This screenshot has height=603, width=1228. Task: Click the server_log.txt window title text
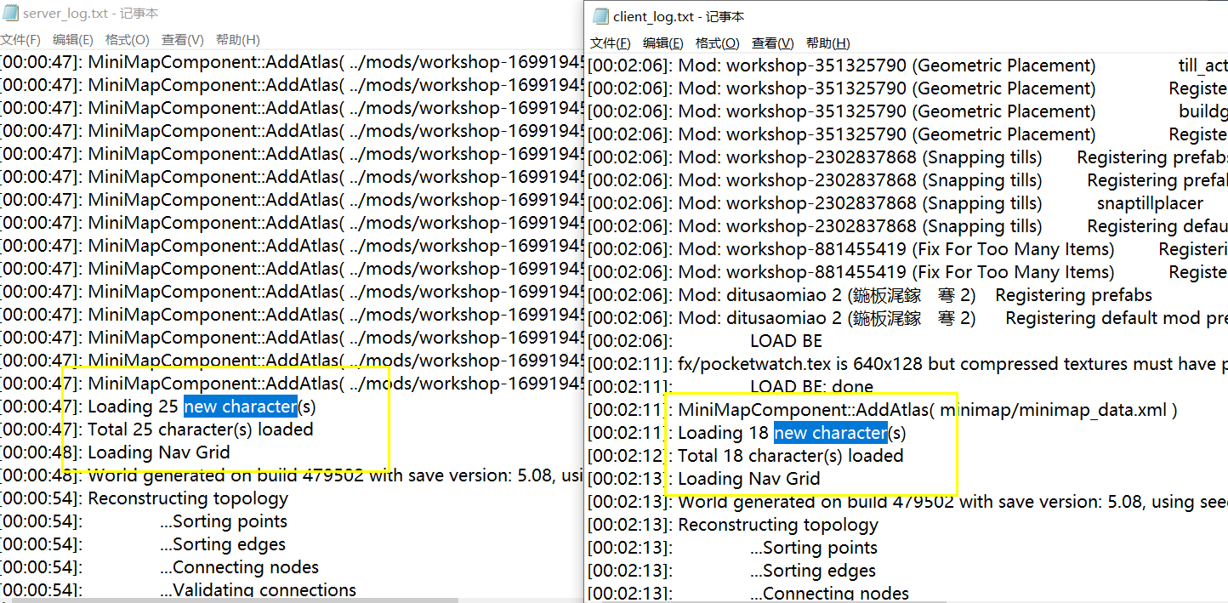[x=91, y=14]
